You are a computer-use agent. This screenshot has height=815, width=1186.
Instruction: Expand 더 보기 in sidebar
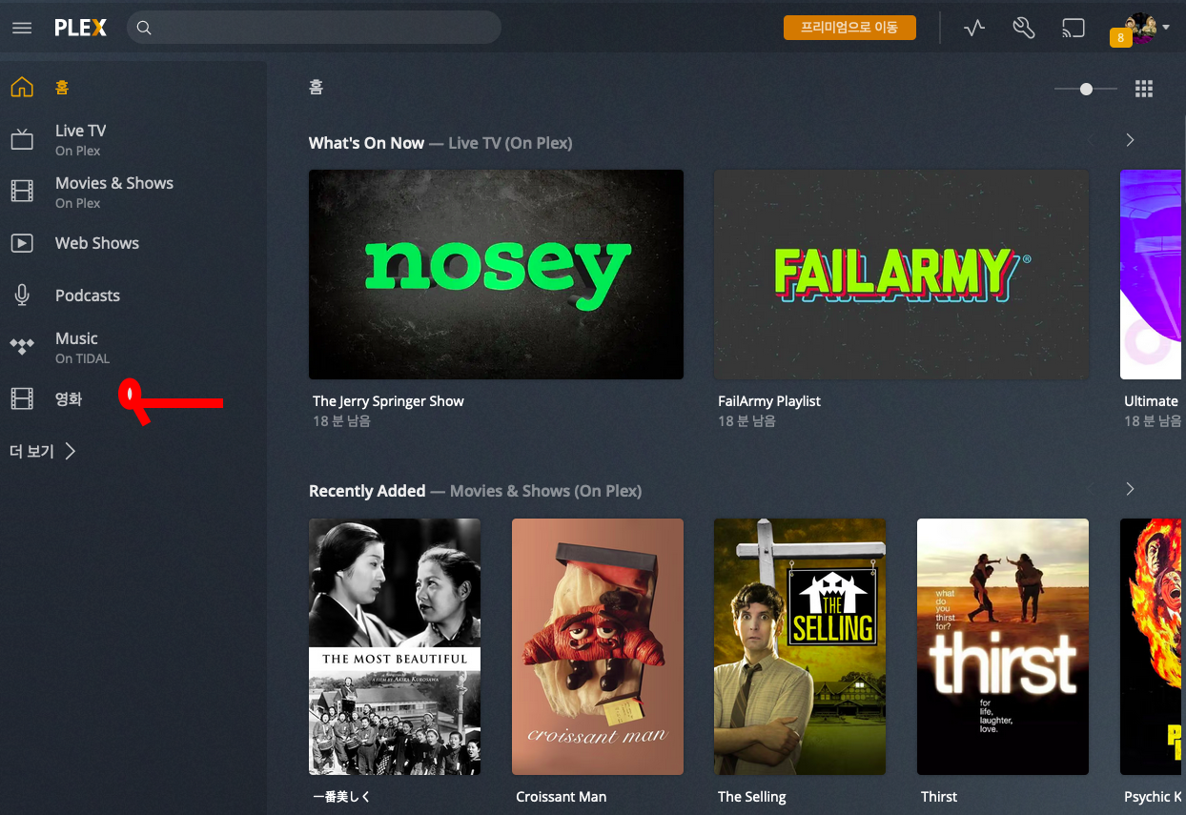pos(43,452)
